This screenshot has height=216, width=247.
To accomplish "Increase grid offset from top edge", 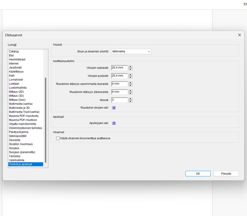I will pyautogui.click(x=130, y=91).
